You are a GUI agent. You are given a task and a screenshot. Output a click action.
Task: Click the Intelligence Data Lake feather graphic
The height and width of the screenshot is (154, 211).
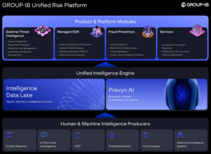81,94
